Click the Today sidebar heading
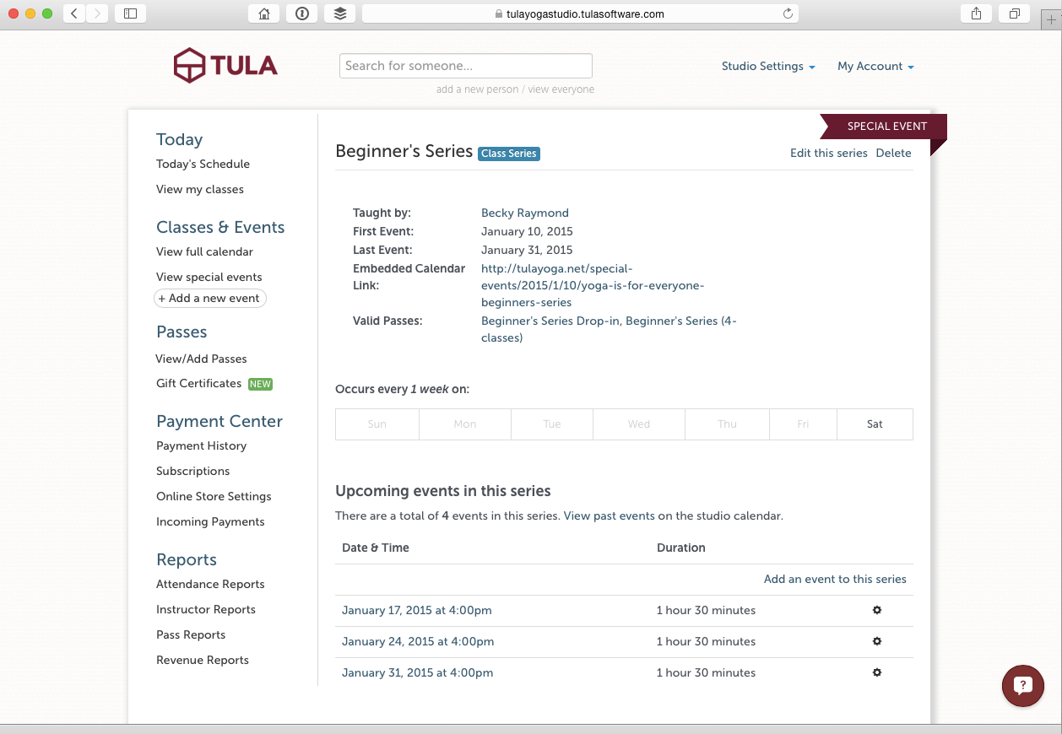 point(179,139)
